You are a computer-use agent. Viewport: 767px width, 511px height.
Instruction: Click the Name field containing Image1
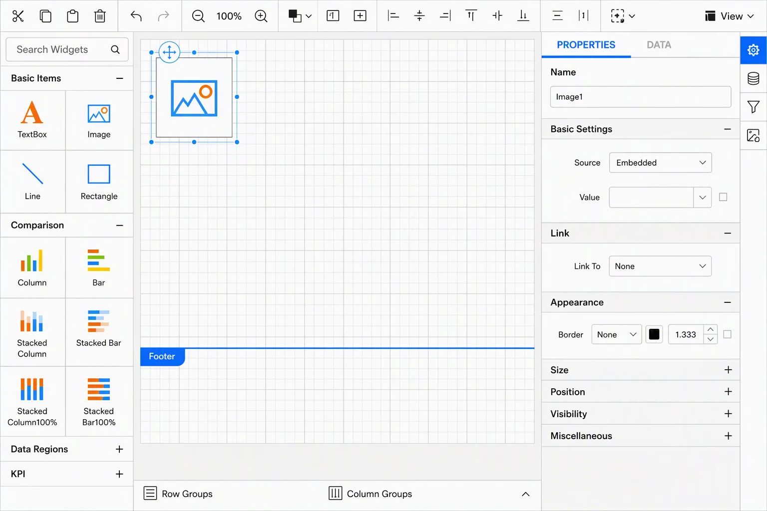pyautogui.click(x=641, y=97)
